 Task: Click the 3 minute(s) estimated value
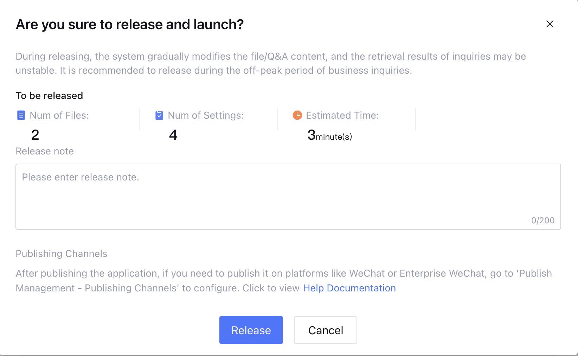pyautogui.click(x=329, y=136)
